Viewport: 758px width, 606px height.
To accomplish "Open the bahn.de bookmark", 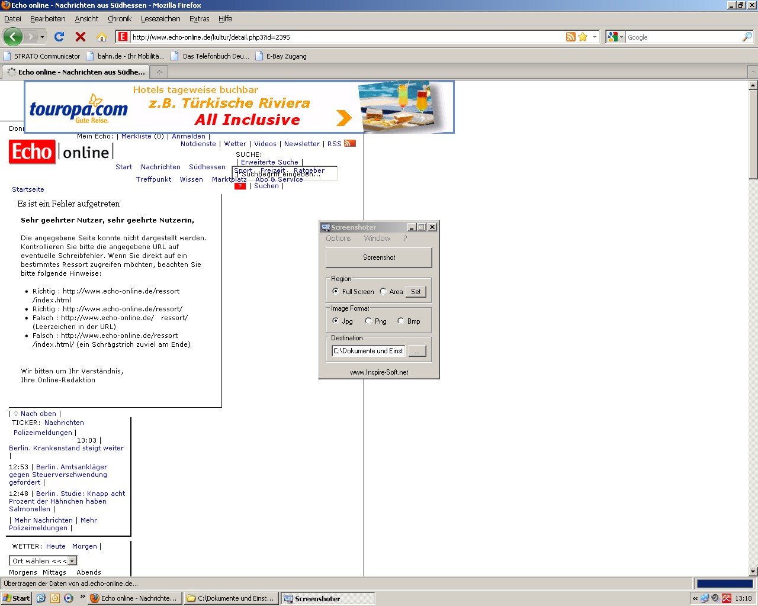I will pos(126,56).
